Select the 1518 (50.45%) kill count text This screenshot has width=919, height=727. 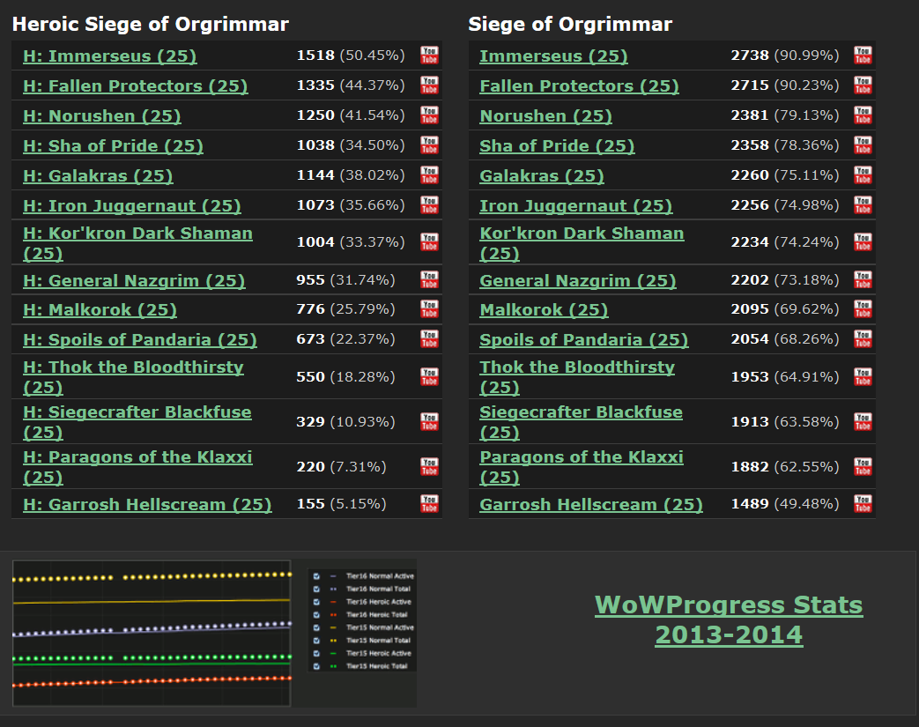click(x=351, y=56)
